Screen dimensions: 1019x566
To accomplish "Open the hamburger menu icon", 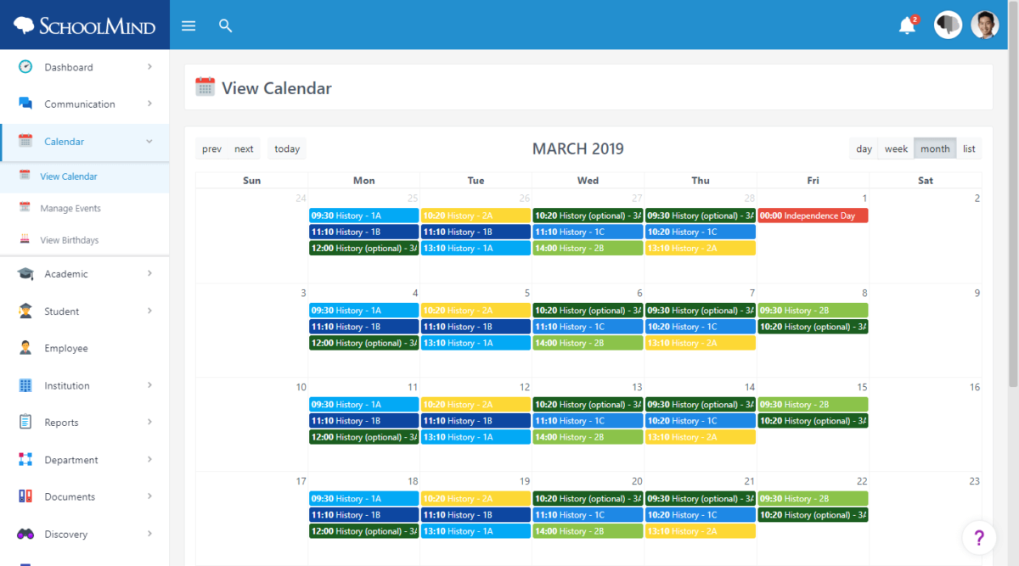I will 189,25.
